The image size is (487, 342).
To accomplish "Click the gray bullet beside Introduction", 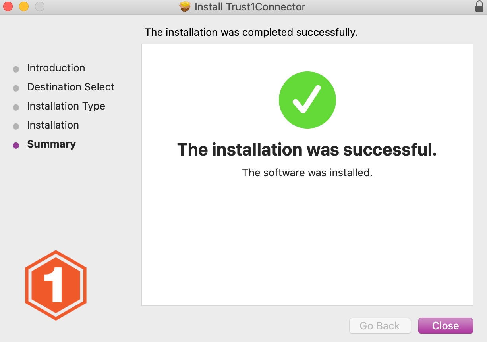I will (16, 69).
